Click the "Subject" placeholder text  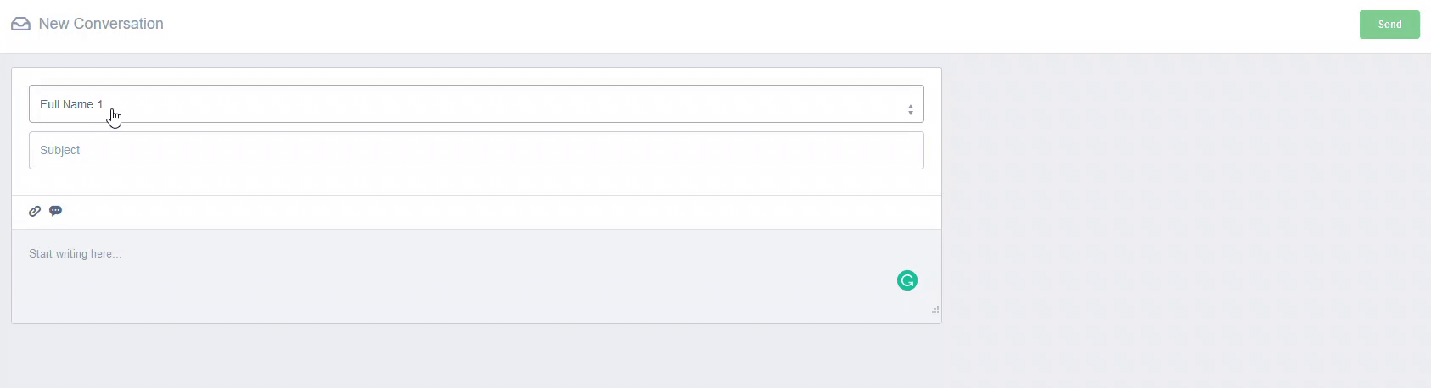60,150
